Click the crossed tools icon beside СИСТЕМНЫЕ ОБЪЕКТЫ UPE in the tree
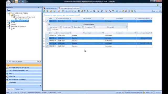This screenshot has width=168, height=94. coord(9,21)
